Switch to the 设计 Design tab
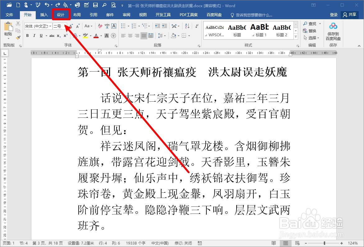 (x=61, y=15)
